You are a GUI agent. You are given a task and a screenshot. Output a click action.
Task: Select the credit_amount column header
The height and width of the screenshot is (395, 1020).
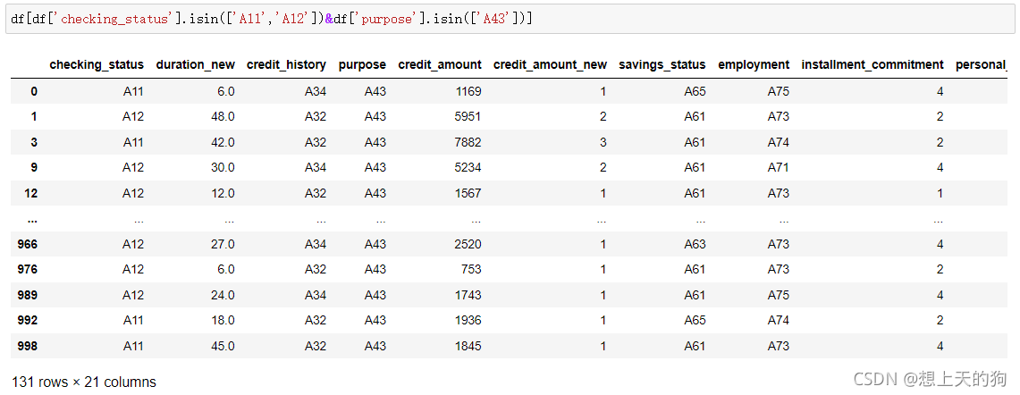pos(440,64)
